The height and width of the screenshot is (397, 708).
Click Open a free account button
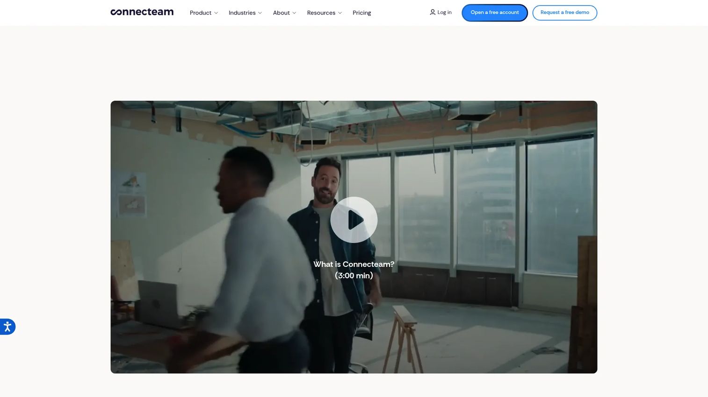click(495, 13)
